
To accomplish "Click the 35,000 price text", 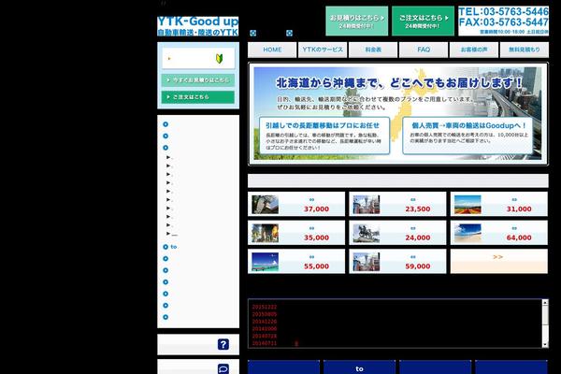I will coord(316,237).
